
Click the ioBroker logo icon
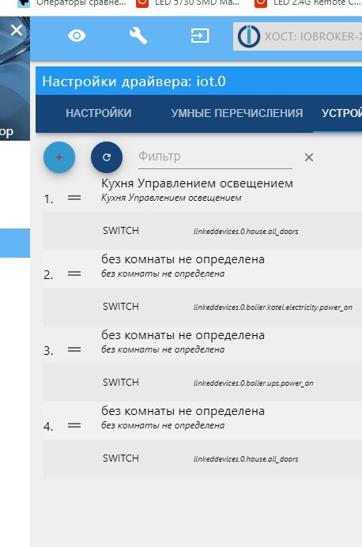[x=249, y=36]
